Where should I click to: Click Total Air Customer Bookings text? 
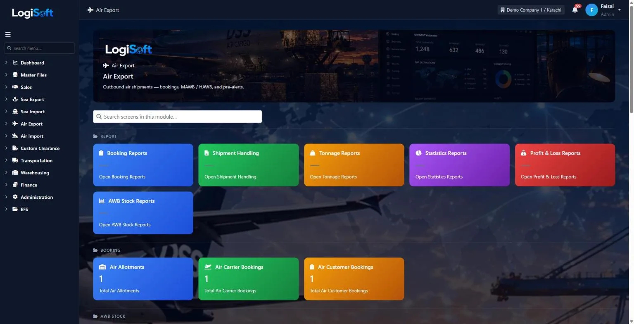339,291
